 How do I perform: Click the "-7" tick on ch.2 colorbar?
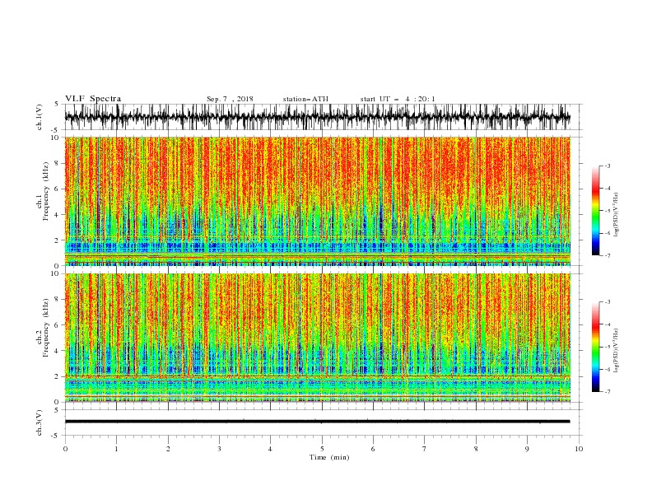[607, 392]
